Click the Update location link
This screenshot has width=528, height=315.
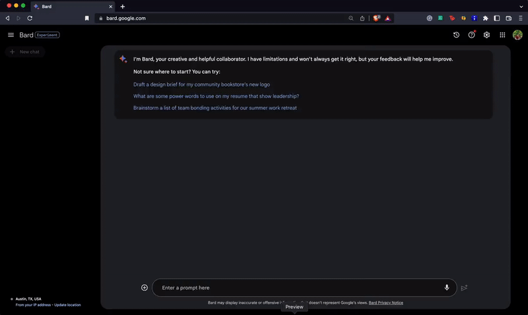[x=67, y=305]
